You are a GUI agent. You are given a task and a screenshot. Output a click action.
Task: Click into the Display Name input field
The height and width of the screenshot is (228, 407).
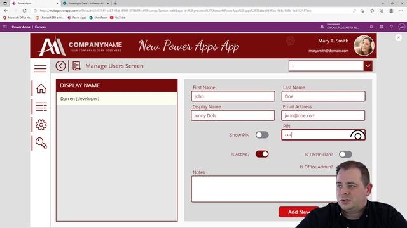(x=233, y=115)
